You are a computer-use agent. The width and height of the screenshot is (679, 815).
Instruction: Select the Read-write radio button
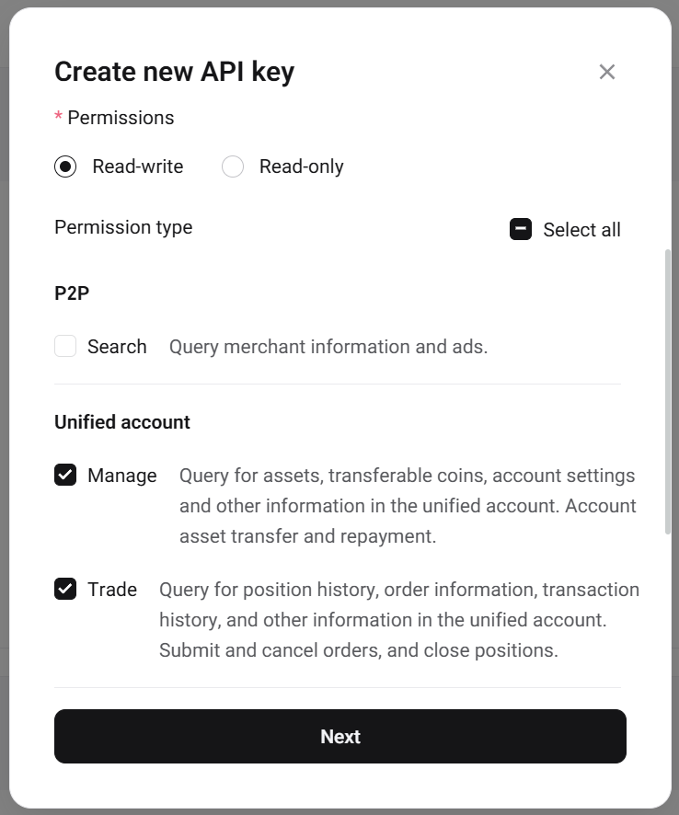point(65,166)
